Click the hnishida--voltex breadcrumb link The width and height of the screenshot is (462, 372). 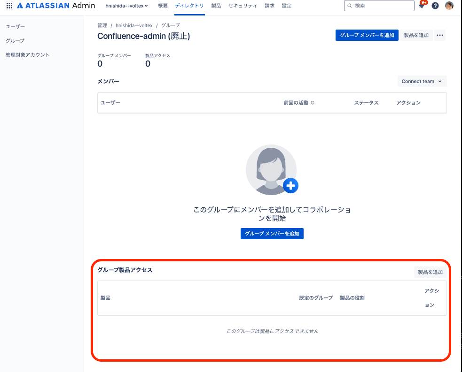(x=134, y=25)
